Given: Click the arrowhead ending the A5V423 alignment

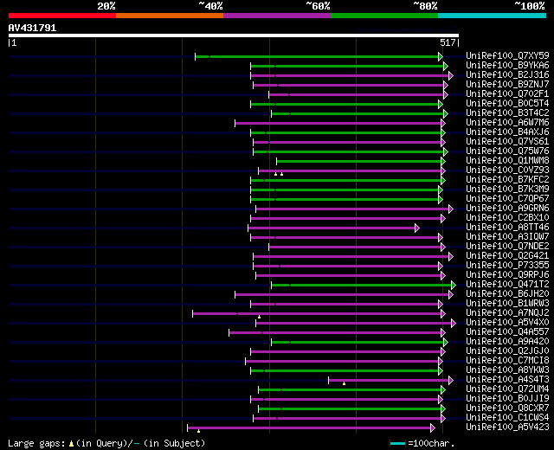Looking at the screenshot, I should point(433,428).
